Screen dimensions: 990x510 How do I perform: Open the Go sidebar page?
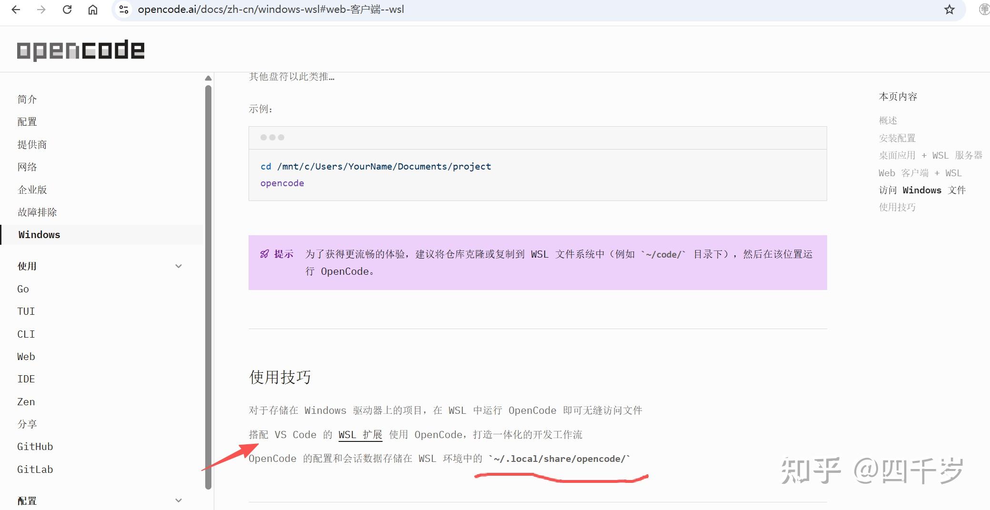(23, 289)
